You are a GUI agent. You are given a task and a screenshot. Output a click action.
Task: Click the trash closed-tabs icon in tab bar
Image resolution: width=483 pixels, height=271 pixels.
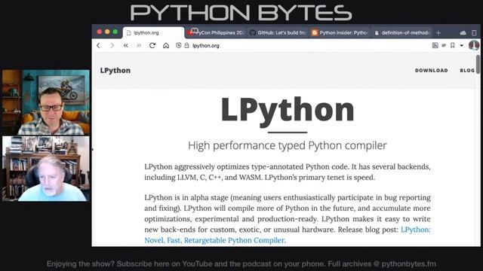pos(474,32)
